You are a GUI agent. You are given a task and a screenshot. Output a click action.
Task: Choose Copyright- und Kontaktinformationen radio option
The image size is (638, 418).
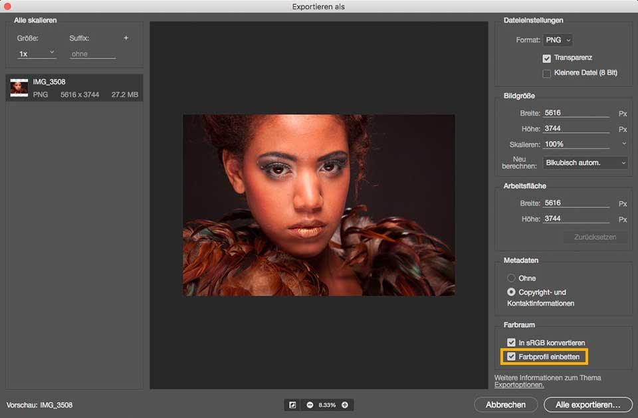coord(511,292)
